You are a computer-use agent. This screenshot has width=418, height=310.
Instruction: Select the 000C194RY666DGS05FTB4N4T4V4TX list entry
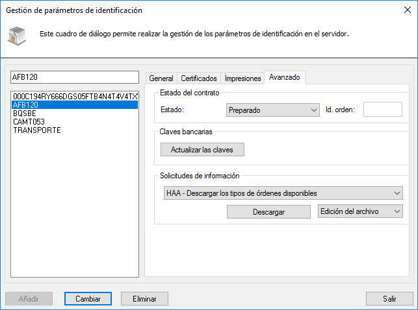coord(75,96)
